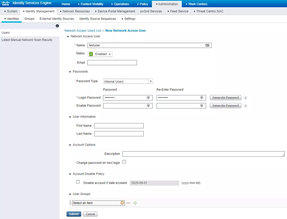The width and height of the screenshot is (287, 219).
Task: Click the contact card icon in Name field
Action: tap(207, 45)
